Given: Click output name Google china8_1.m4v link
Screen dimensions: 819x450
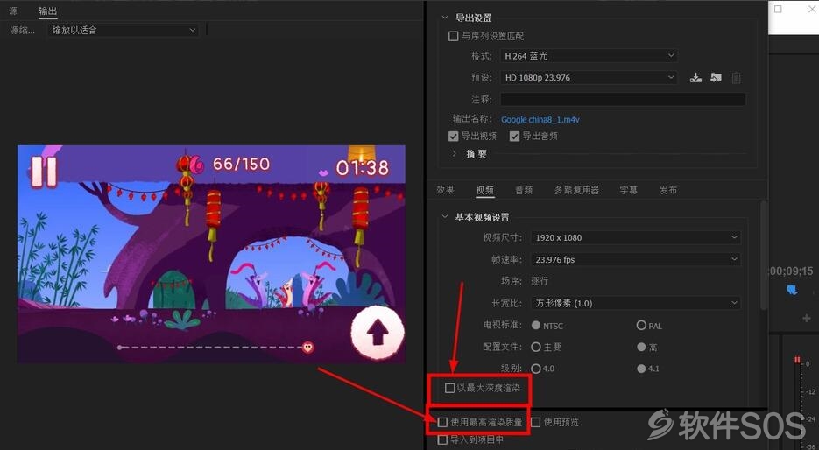Looking at the screenshot, I should [x=540, y=120].
